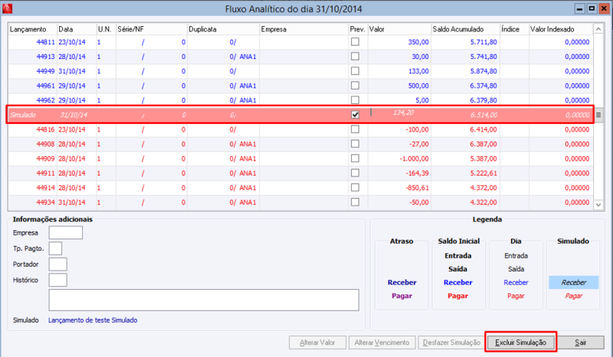This screenshot has width=613, height=357.
Task: Click Receber under Saldo Inicial legend
Action: [x=457, y=283]
